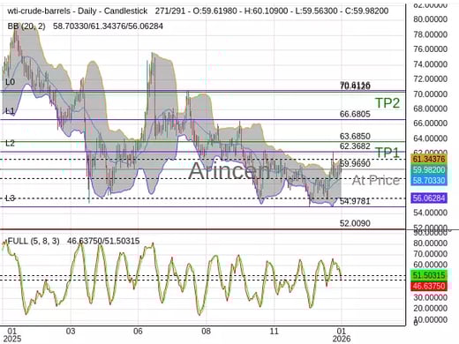
Task: Select the 66.6805 level value
Action: tap(355, 114)
